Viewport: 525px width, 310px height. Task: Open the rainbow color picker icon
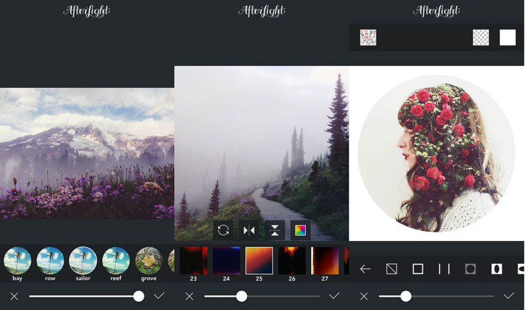pyautogui.click(x=301, y=230)
